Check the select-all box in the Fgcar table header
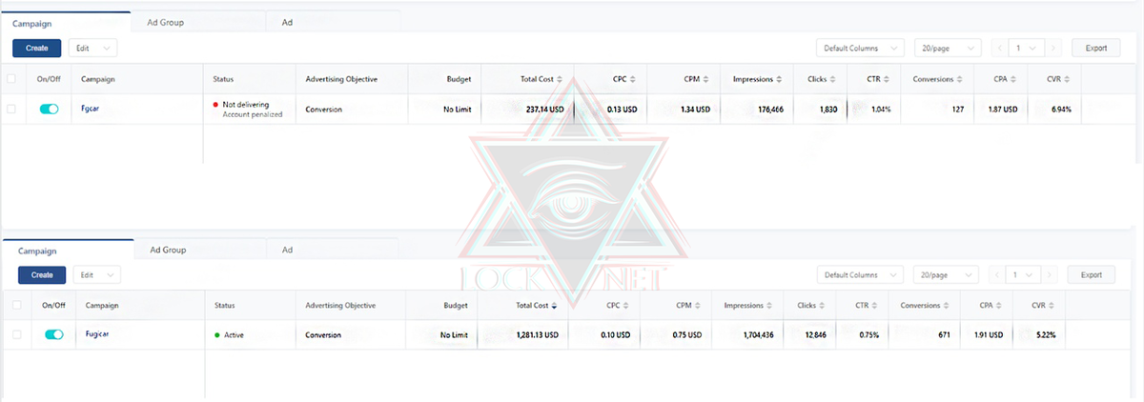Image resolution: width=1144 pixels, height=402 pixels. tap(11, 79)
